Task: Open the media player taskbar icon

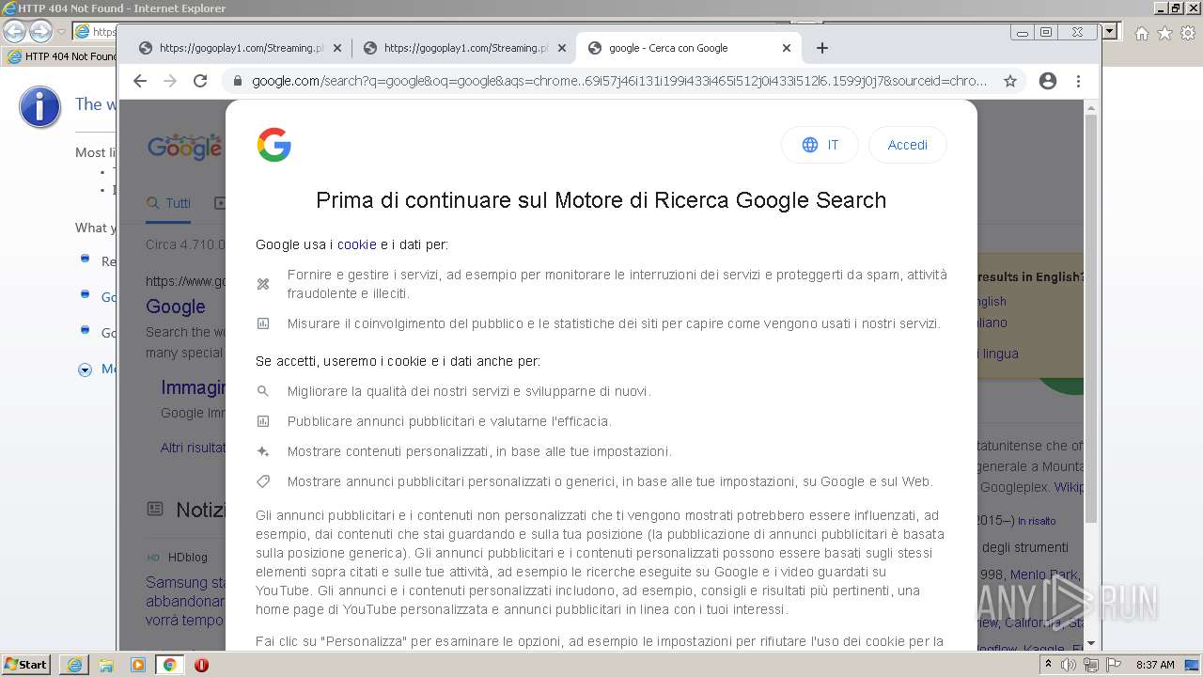Action: point(138,665)
